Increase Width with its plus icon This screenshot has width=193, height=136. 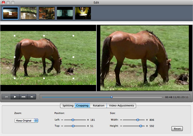(147, 120)
